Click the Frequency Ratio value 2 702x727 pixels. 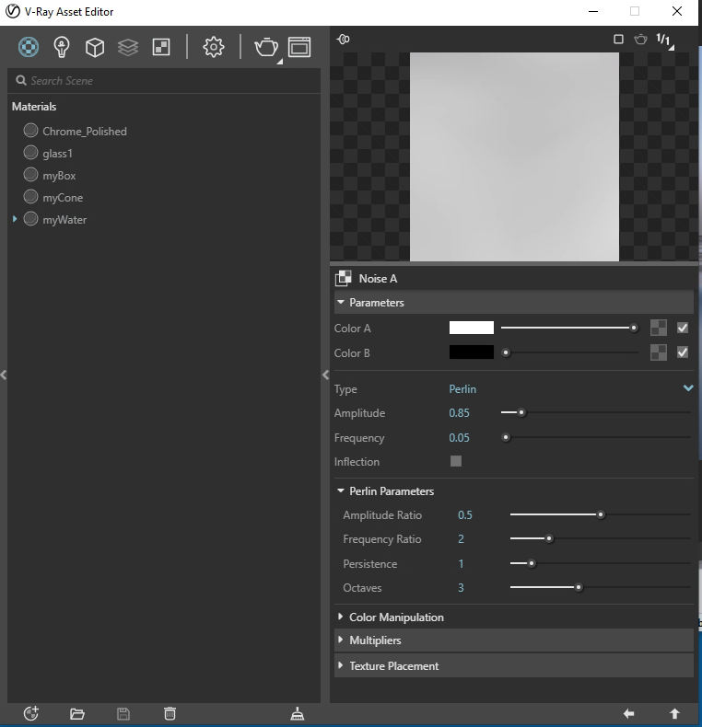(461, 538)
